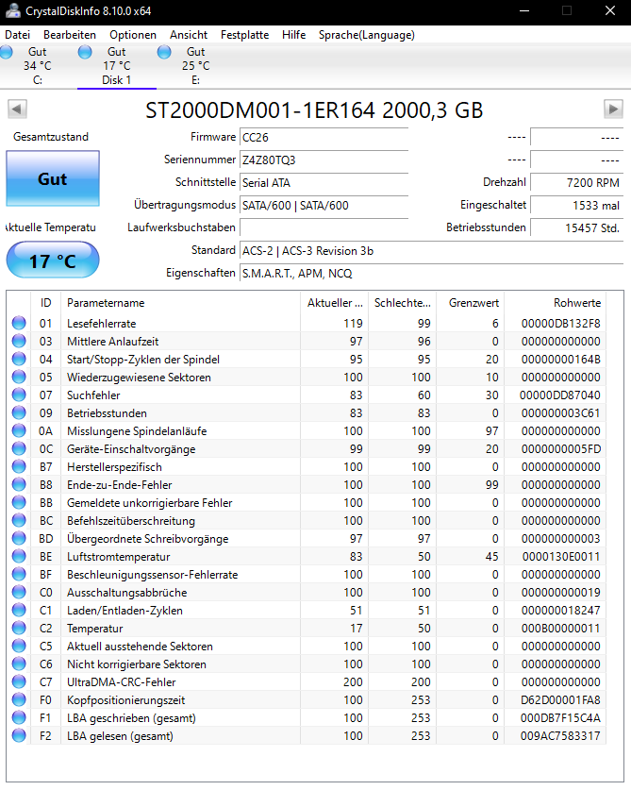Switch to the C: drive tab
This screenshot has width=631, height=790.
click(38, 66)
